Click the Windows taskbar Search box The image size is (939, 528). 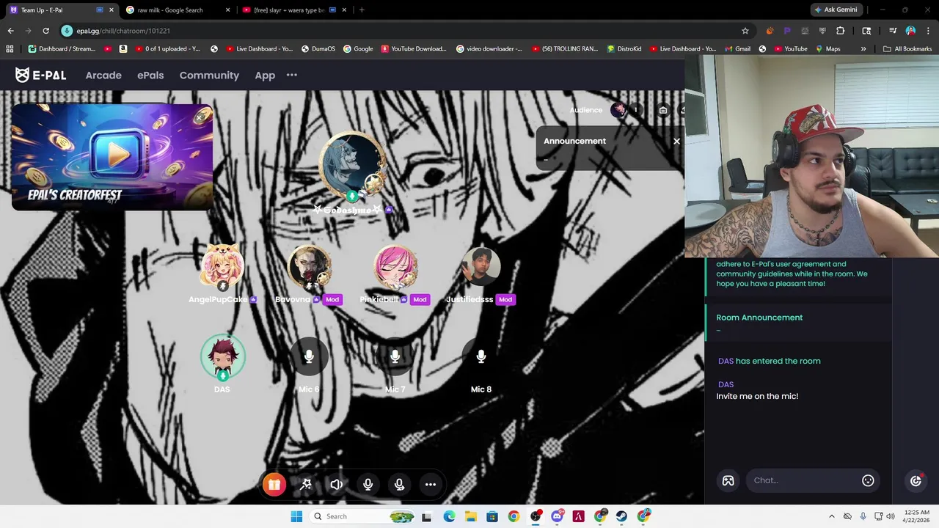363,516
